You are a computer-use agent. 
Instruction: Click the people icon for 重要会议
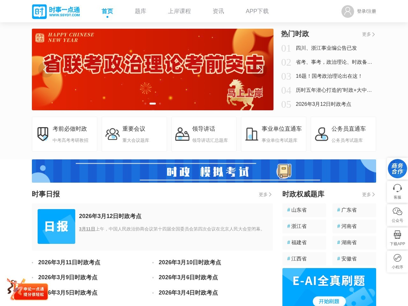(x=112, y=134)
